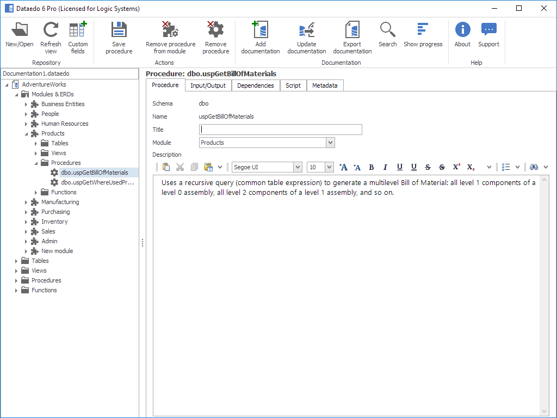Open the font size 10 dropdown

pos(330,167)
